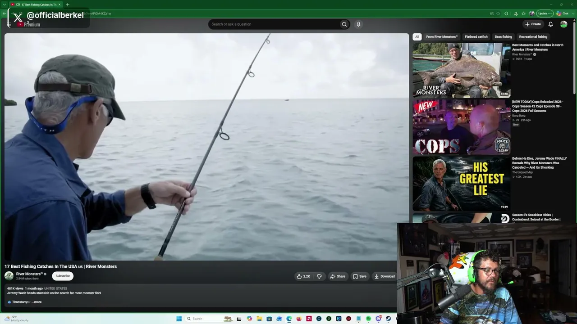Select the From River Monsters chip
Screen dimensions: 577x324
[x=442, y=37]
